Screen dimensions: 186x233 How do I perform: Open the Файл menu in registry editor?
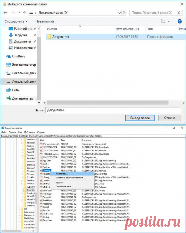pyautogui.click(x=4, y=132)
